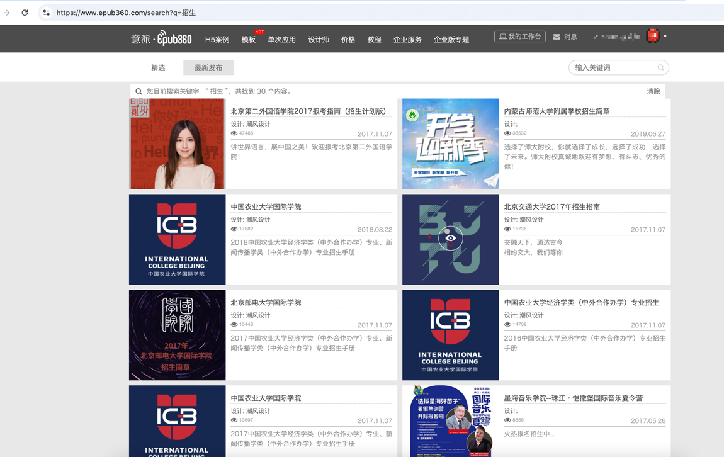The image size is (724, 457).
Task: Clear search with 清除 link
Action: (653, 91)
